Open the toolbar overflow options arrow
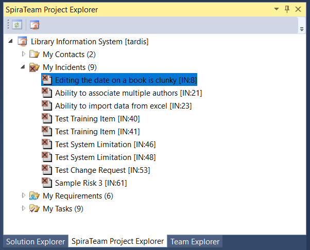Image resolution: width=310 pixels, height=250 pixels. (x=302, y=28)
